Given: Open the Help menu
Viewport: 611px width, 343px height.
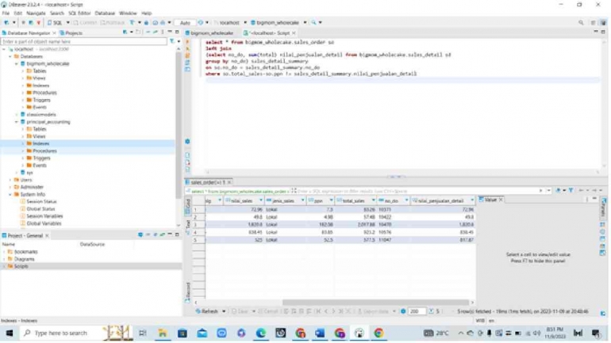Looking at the screenshot, I should tap(147, 13).
